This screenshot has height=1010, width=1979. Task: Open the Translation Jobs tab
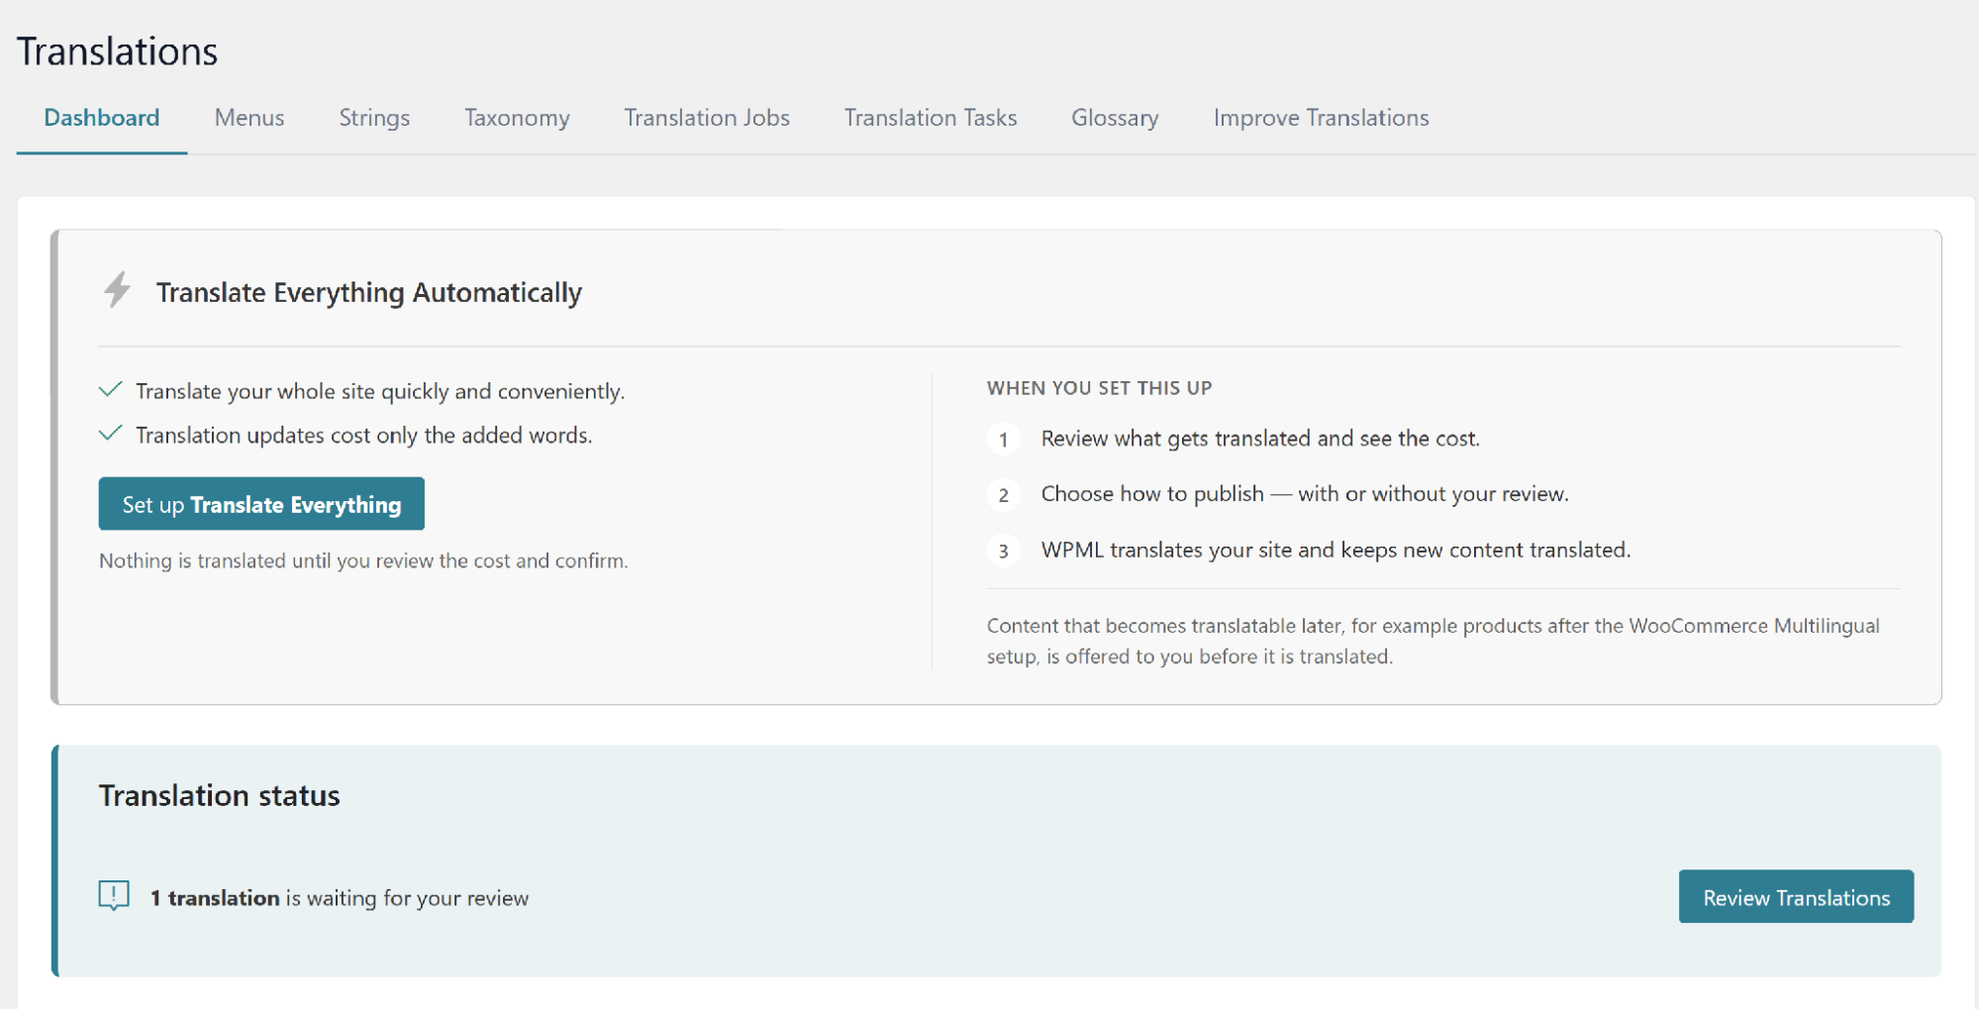click(x=707, y=118)
